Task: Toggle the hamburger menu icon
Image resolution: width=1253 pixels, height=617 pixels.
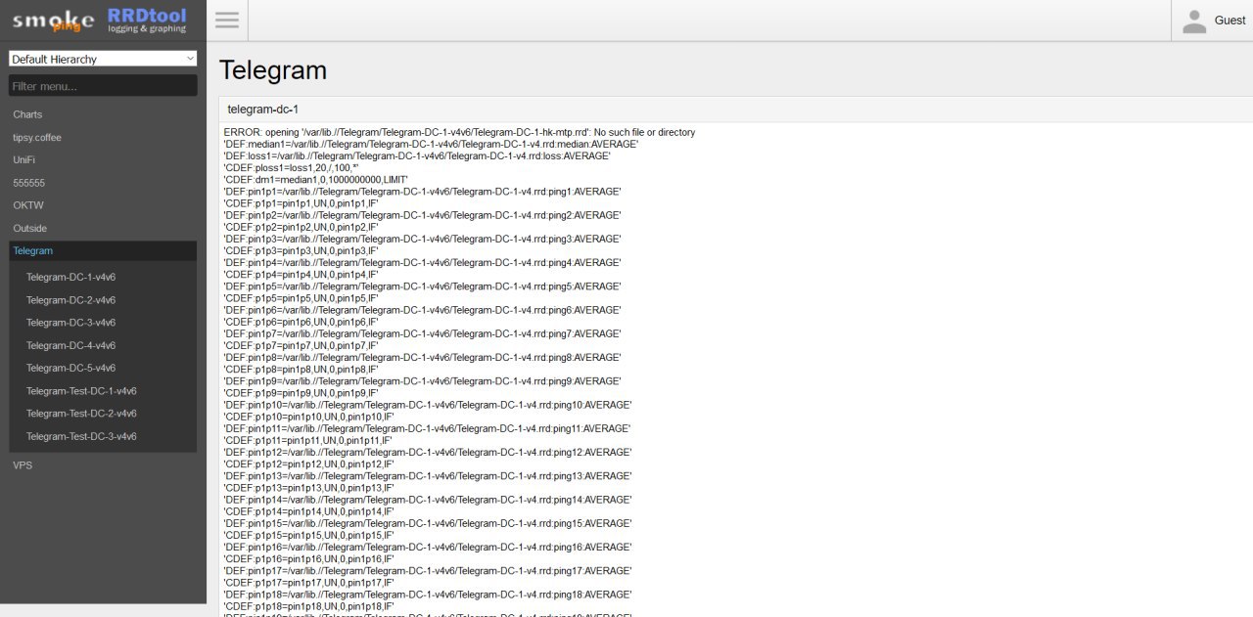Action: [227, 21]
